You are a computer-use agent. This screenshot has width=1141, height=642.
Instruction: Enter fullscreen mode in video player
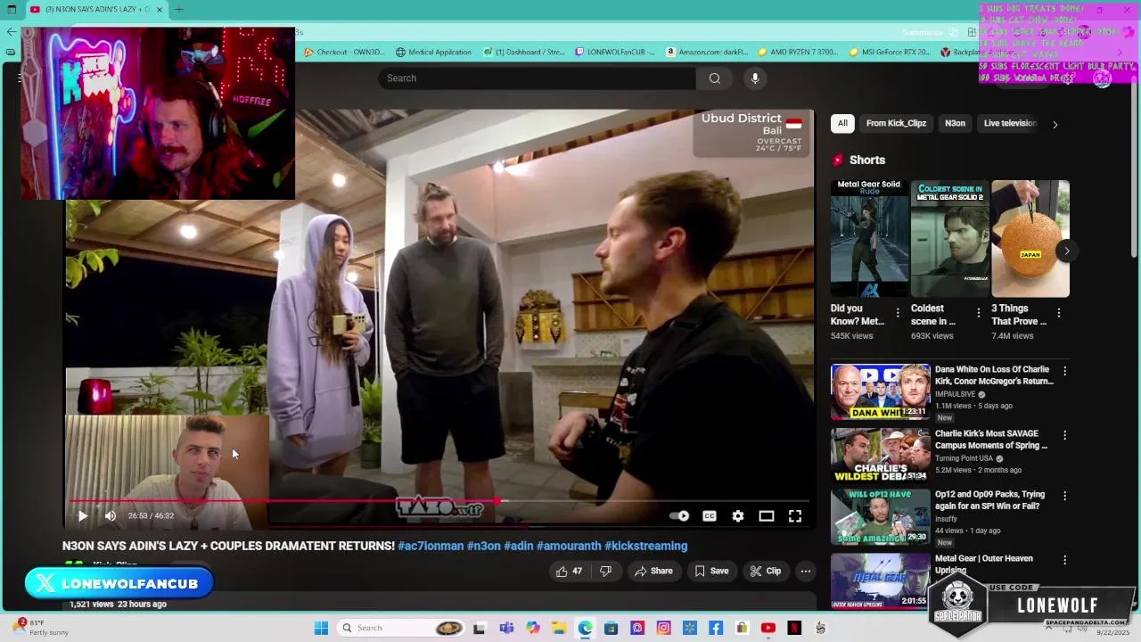pyautogui.click(x=795, y=515)
